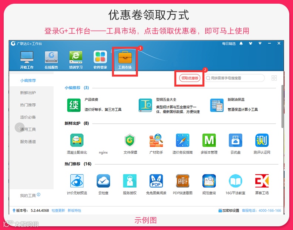This screenshot has height=230, width=293.
Task: Click the 管道保温计算小工具 description text
Action: 243,110
